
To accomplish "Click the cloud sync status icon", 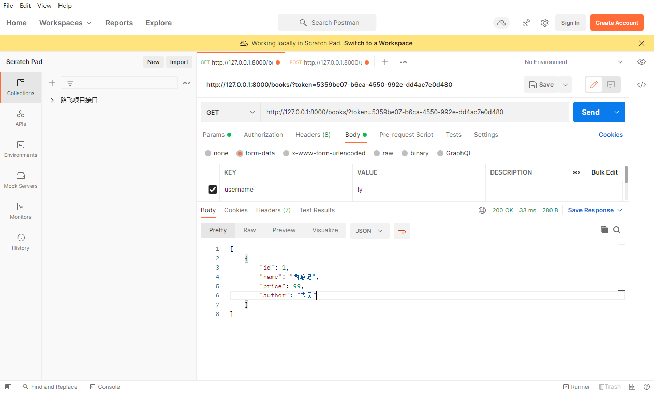I will pos(501,23).
